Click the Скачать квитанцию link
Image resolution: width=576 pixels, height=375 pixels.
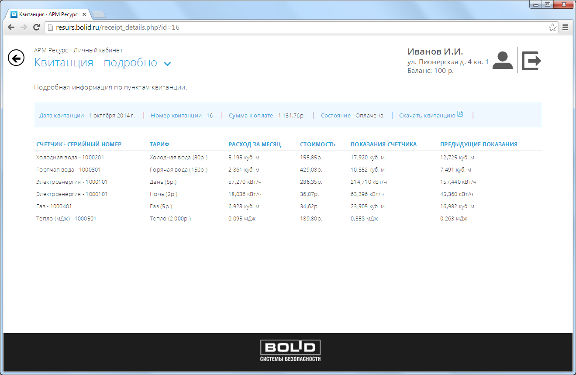[427, 116]
